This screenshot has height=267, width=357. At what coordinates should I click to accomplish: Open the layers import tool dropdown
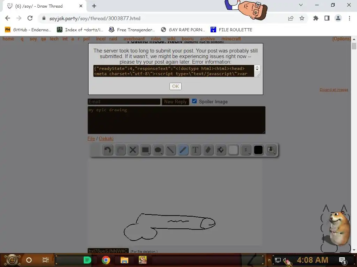coord(271,150)
